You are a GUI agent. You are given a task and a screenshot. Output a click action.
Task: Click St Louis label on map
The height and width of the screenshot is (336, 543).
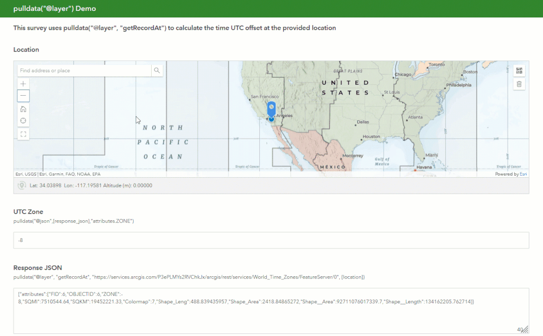tap(392, 92)
